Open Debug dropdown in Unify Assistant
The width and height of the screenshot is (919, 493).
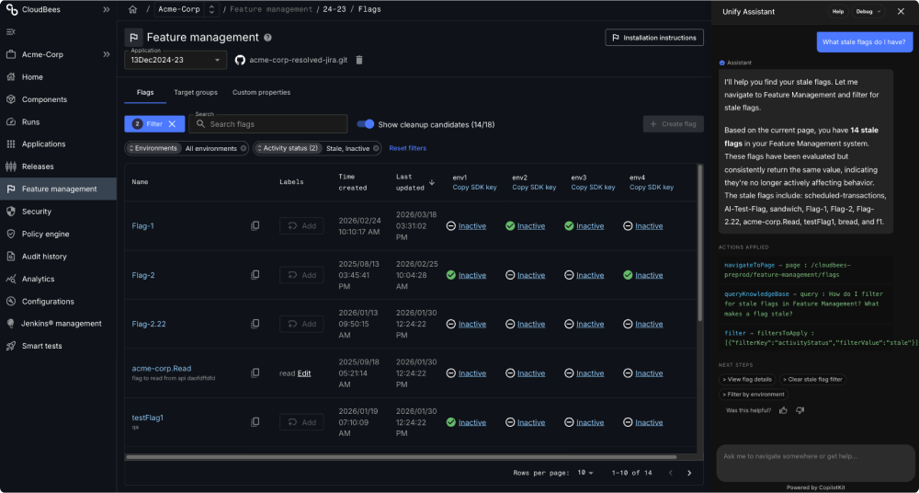tap(868, 11)
